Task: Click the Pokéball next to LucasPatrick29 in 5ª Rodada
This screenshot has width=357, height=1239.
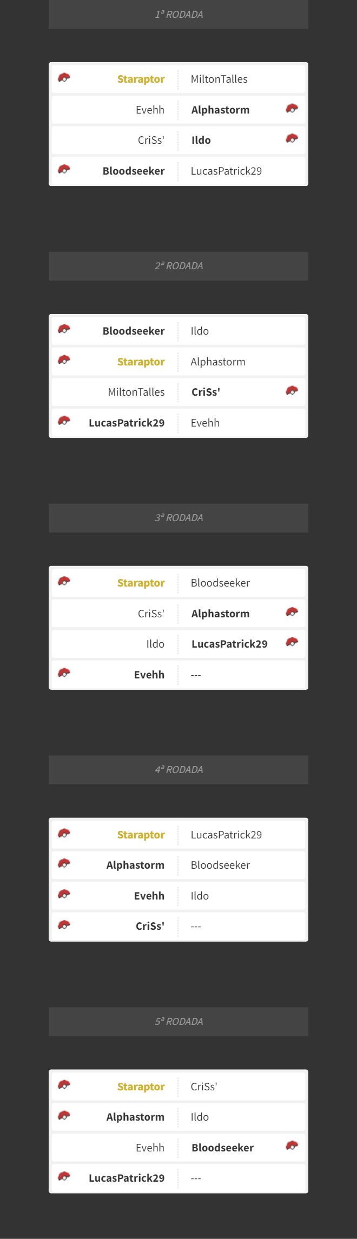Action: 64,1176
